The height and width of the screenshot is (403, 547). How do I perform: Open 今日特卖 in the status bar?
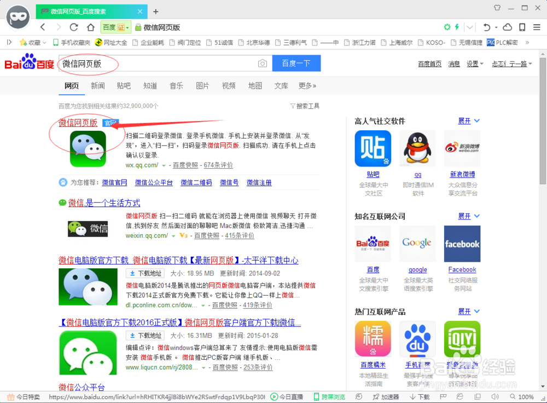24,397
